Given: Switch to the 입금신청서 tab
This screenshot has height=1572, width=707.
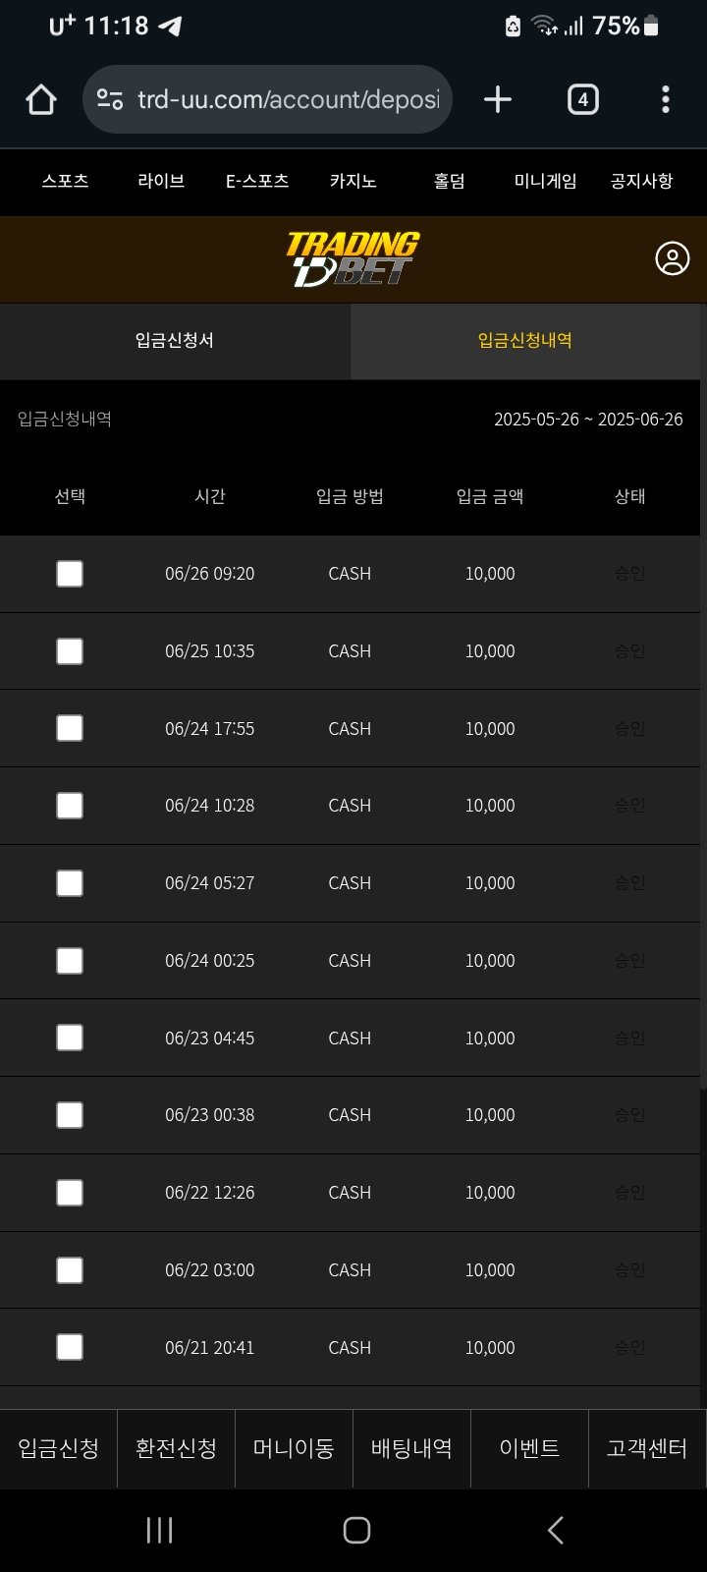Looking at the screenshot, I should (175, 341).
